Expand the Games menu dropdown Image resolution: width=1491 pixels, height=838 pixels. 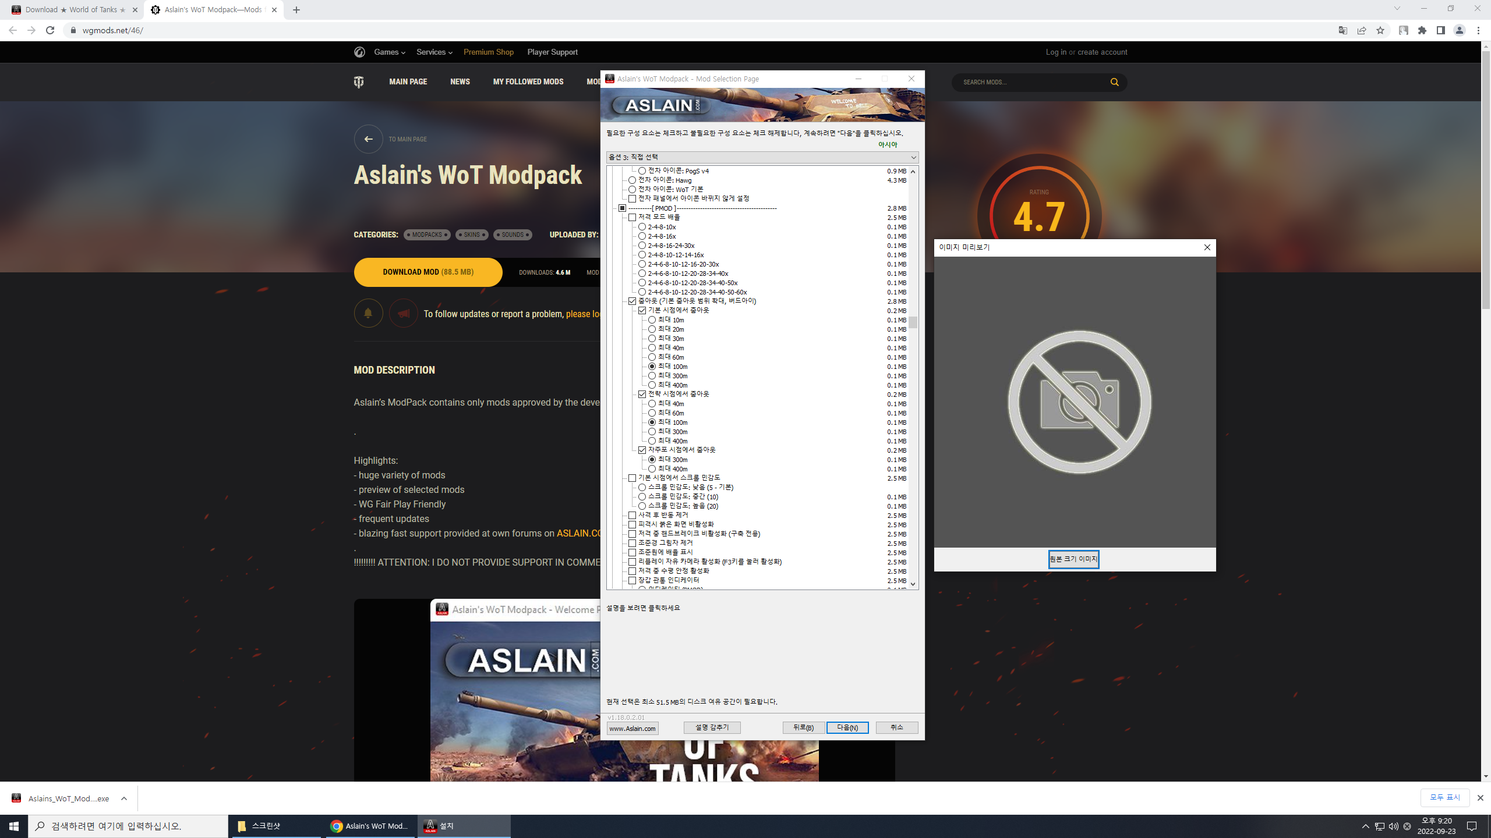point(389,52)
